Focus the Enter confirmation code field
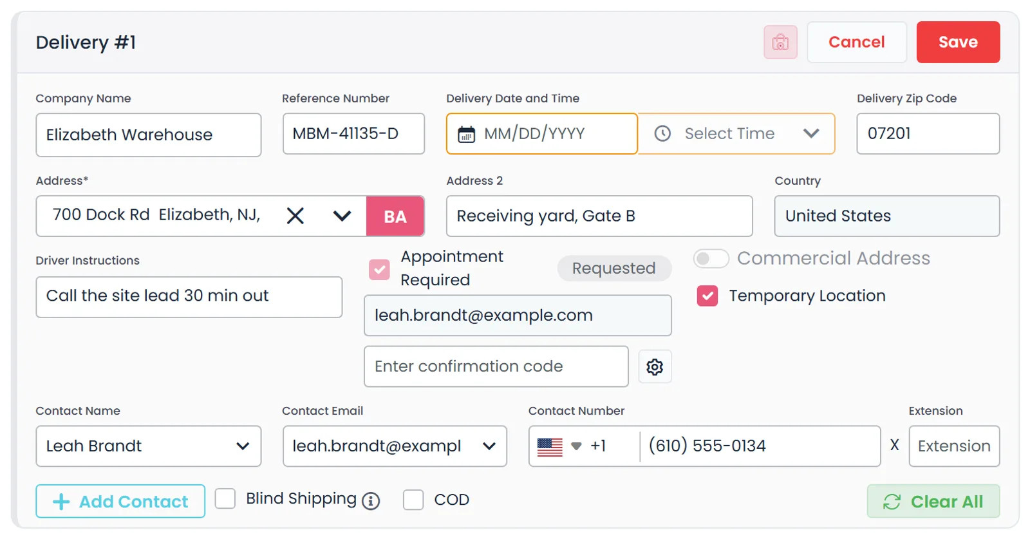Viewport: 1030px width, 539px height. click(x=496, y=366)
